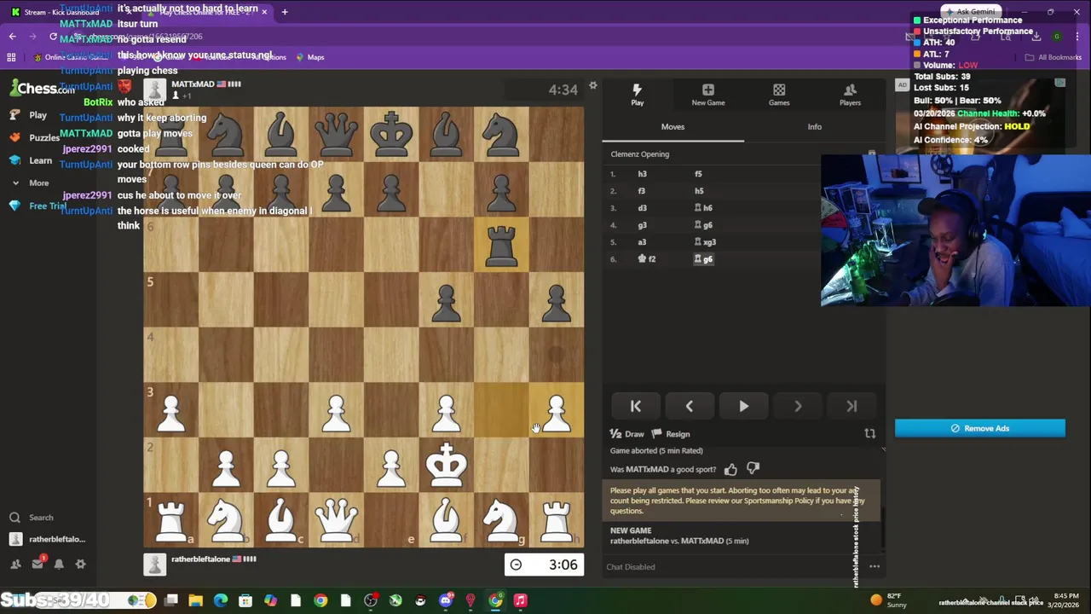Image resolution: width=1091 pixels, height=614 pixels.
Task: Click the Ask Gemini button
Action: point(970,12)
